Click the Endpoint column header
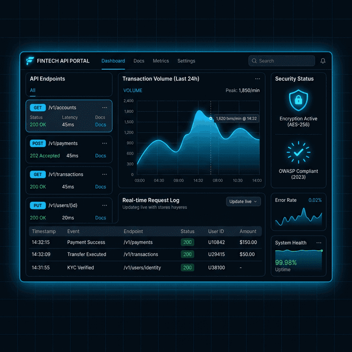Viewport: 352px width, 352px height. click(x=133, y=231)
